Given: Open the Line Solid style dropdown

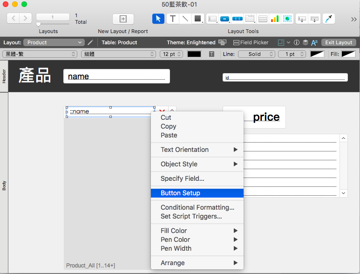Looking at the screenshot, I should click(257, 54).
